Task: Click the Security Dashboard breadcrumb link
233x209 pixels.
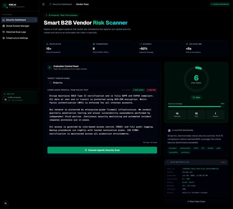Action: [62, 4]
